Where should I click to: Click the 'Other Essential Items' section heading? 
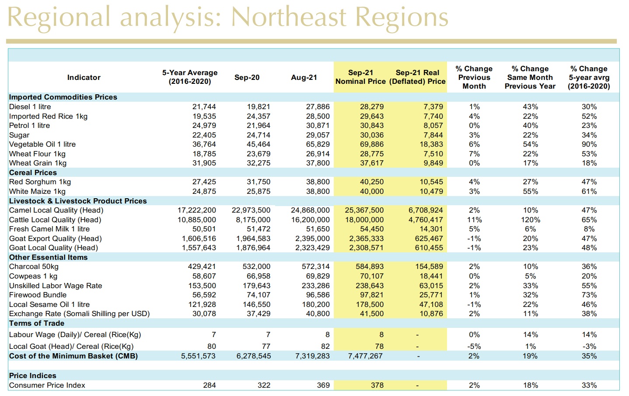48,257
